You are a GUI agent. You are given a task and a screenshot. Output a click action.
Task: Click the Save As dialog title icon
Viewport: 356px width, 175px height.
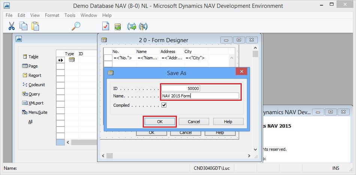[x=111, y=73]
